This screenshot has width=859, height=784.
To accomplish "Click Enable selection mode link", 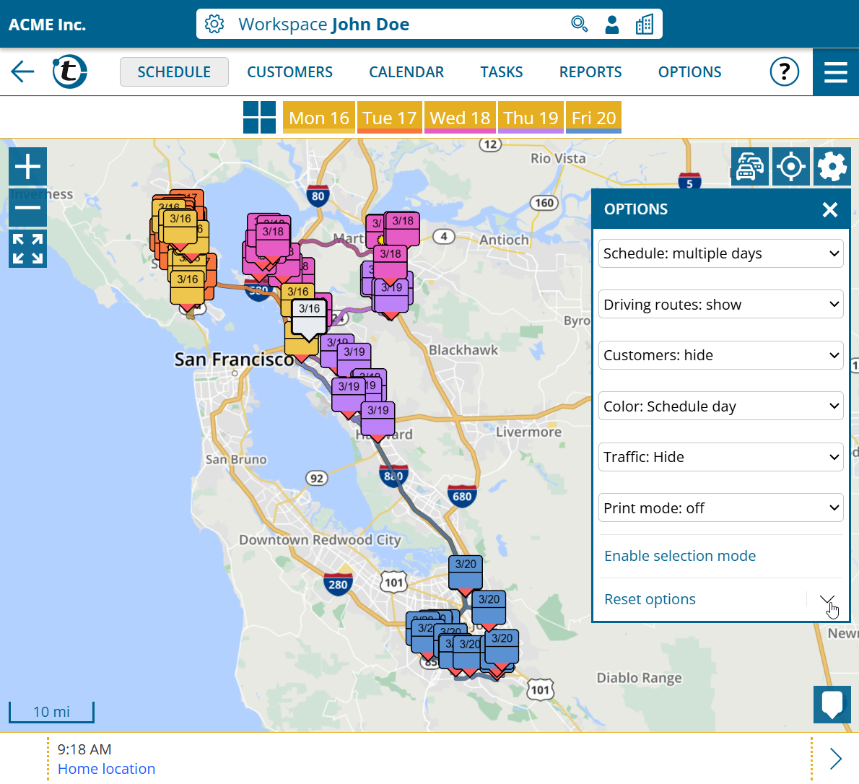I will tap(679, 556).
